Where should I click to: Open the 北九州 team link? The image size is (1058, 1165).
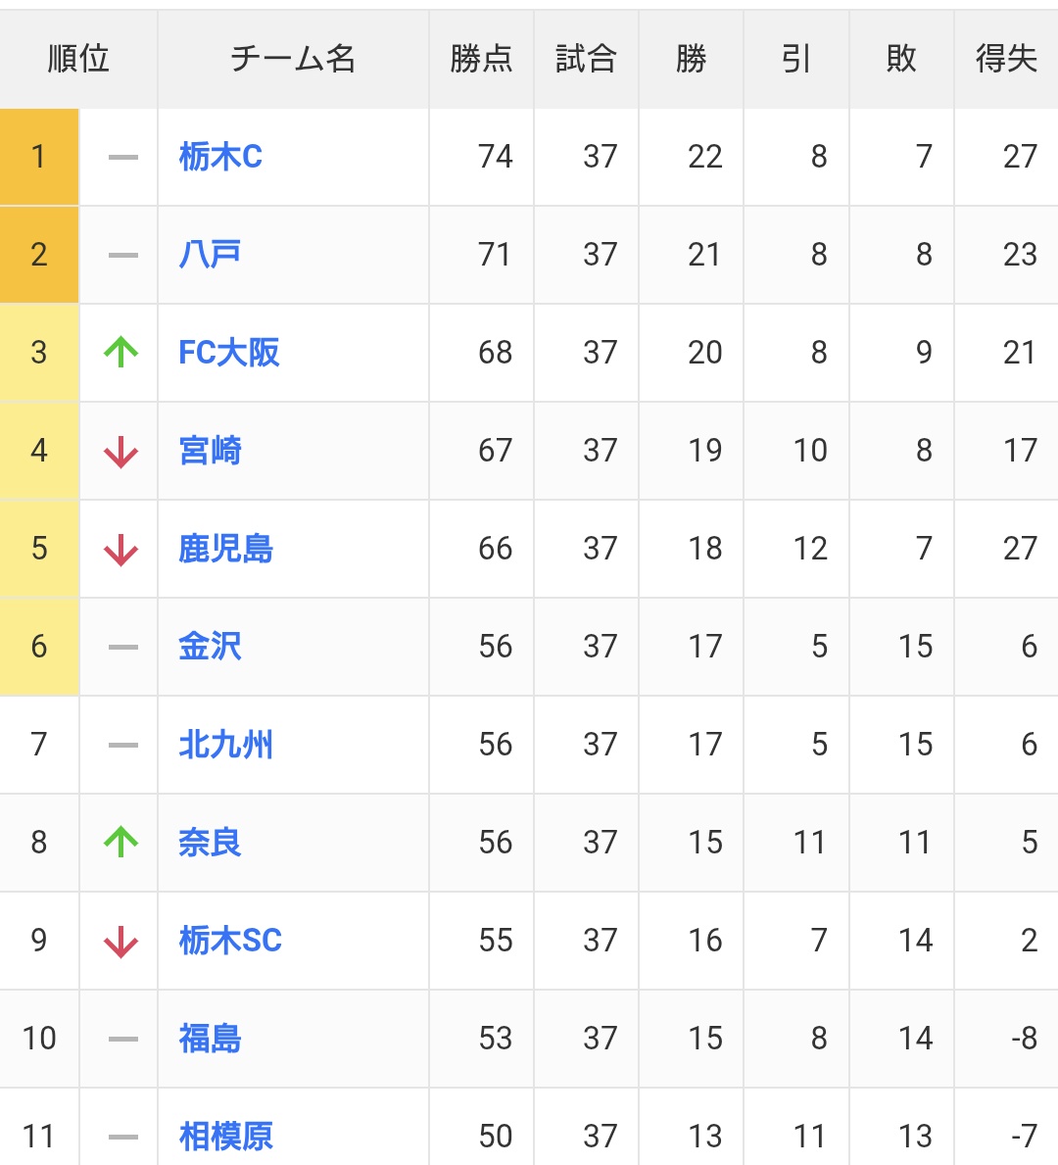pos(225,745)
